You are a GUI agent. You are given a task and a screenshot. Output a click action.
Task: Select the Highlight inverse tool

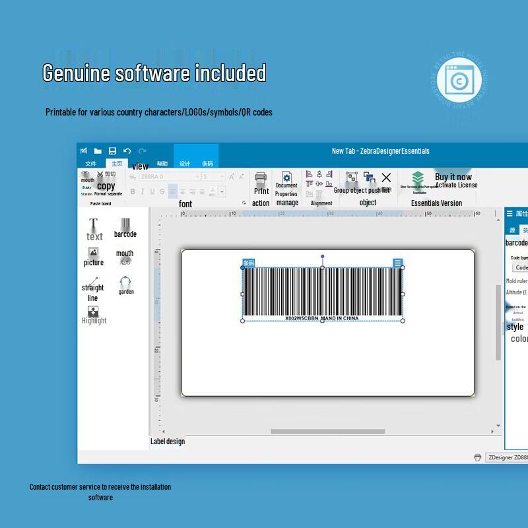[94, 315]
